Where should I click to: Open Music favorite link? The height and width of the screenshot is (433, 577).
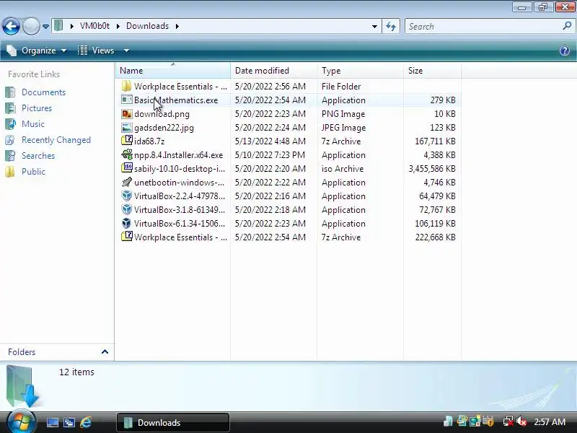pyautogui.click(x=32, y=123)
